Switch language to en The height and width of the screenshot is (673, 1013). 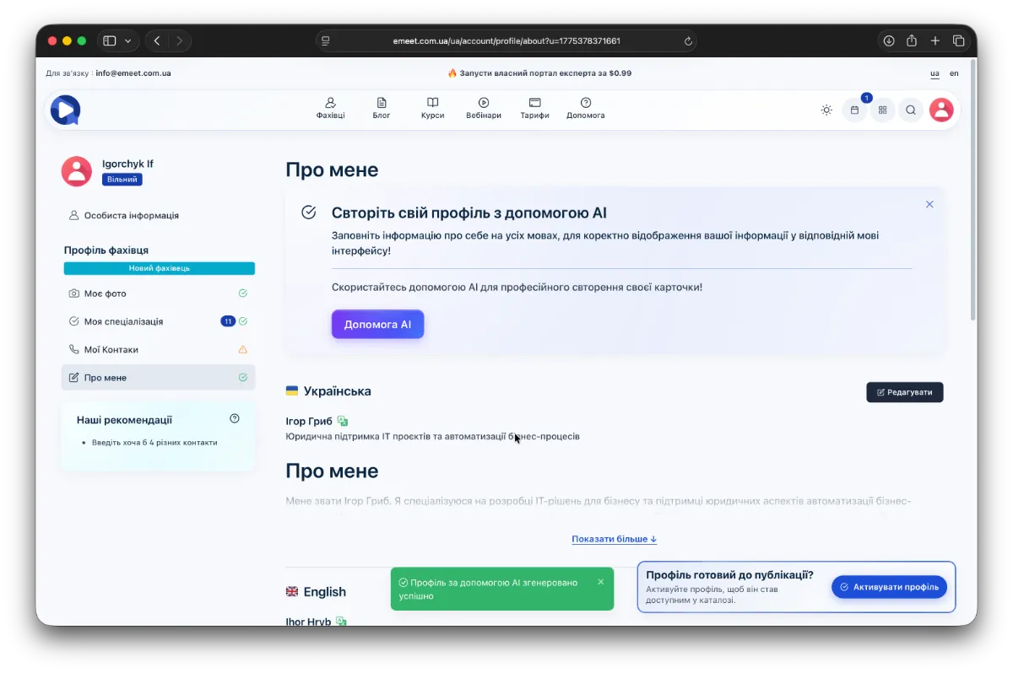pyautogui.click(x=954, y=73)
